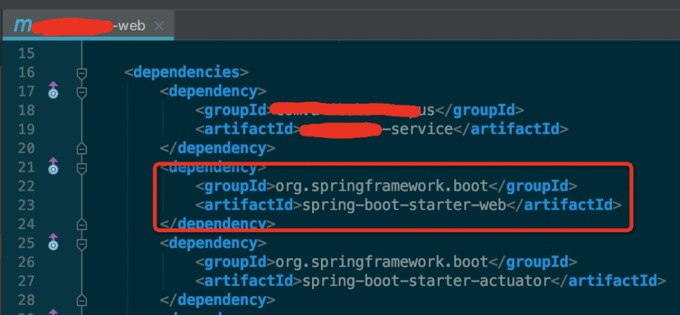
Task: Click the 'spring-boot-starter-web' artifactId text
Action: click(x=403, y=204)
